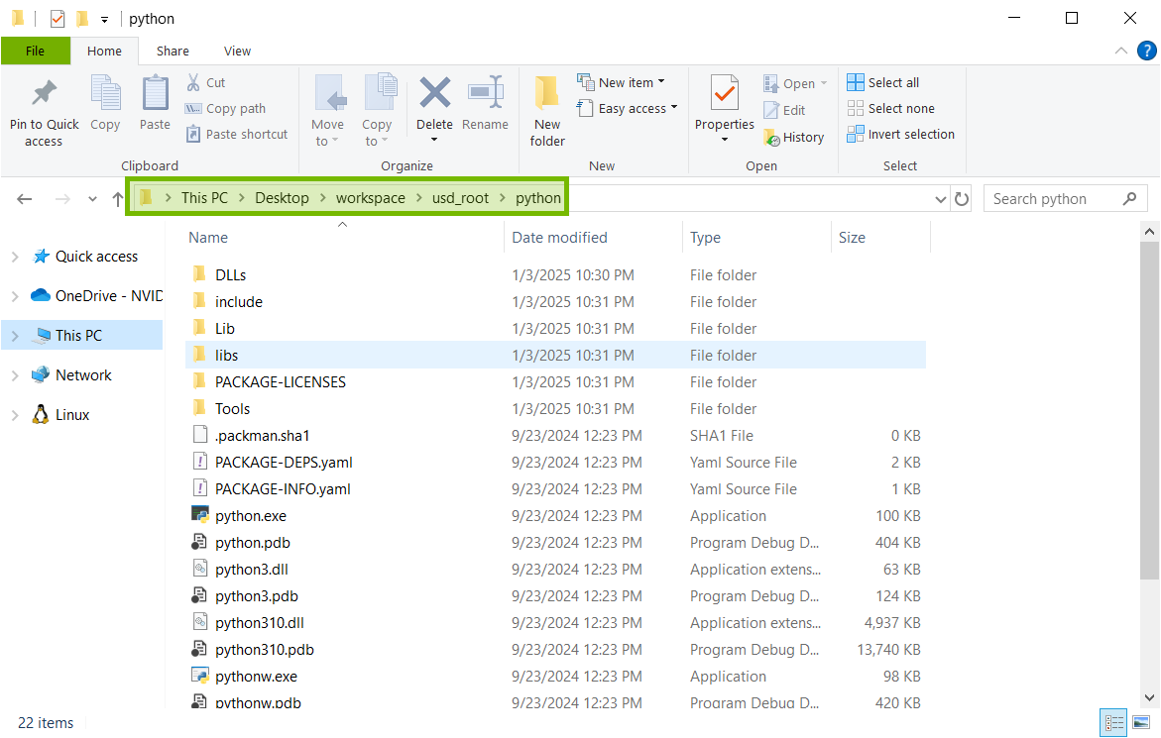The width and height of the screenshot is (1161, 738).
Task: Click Select all
Action: [883, 83]
